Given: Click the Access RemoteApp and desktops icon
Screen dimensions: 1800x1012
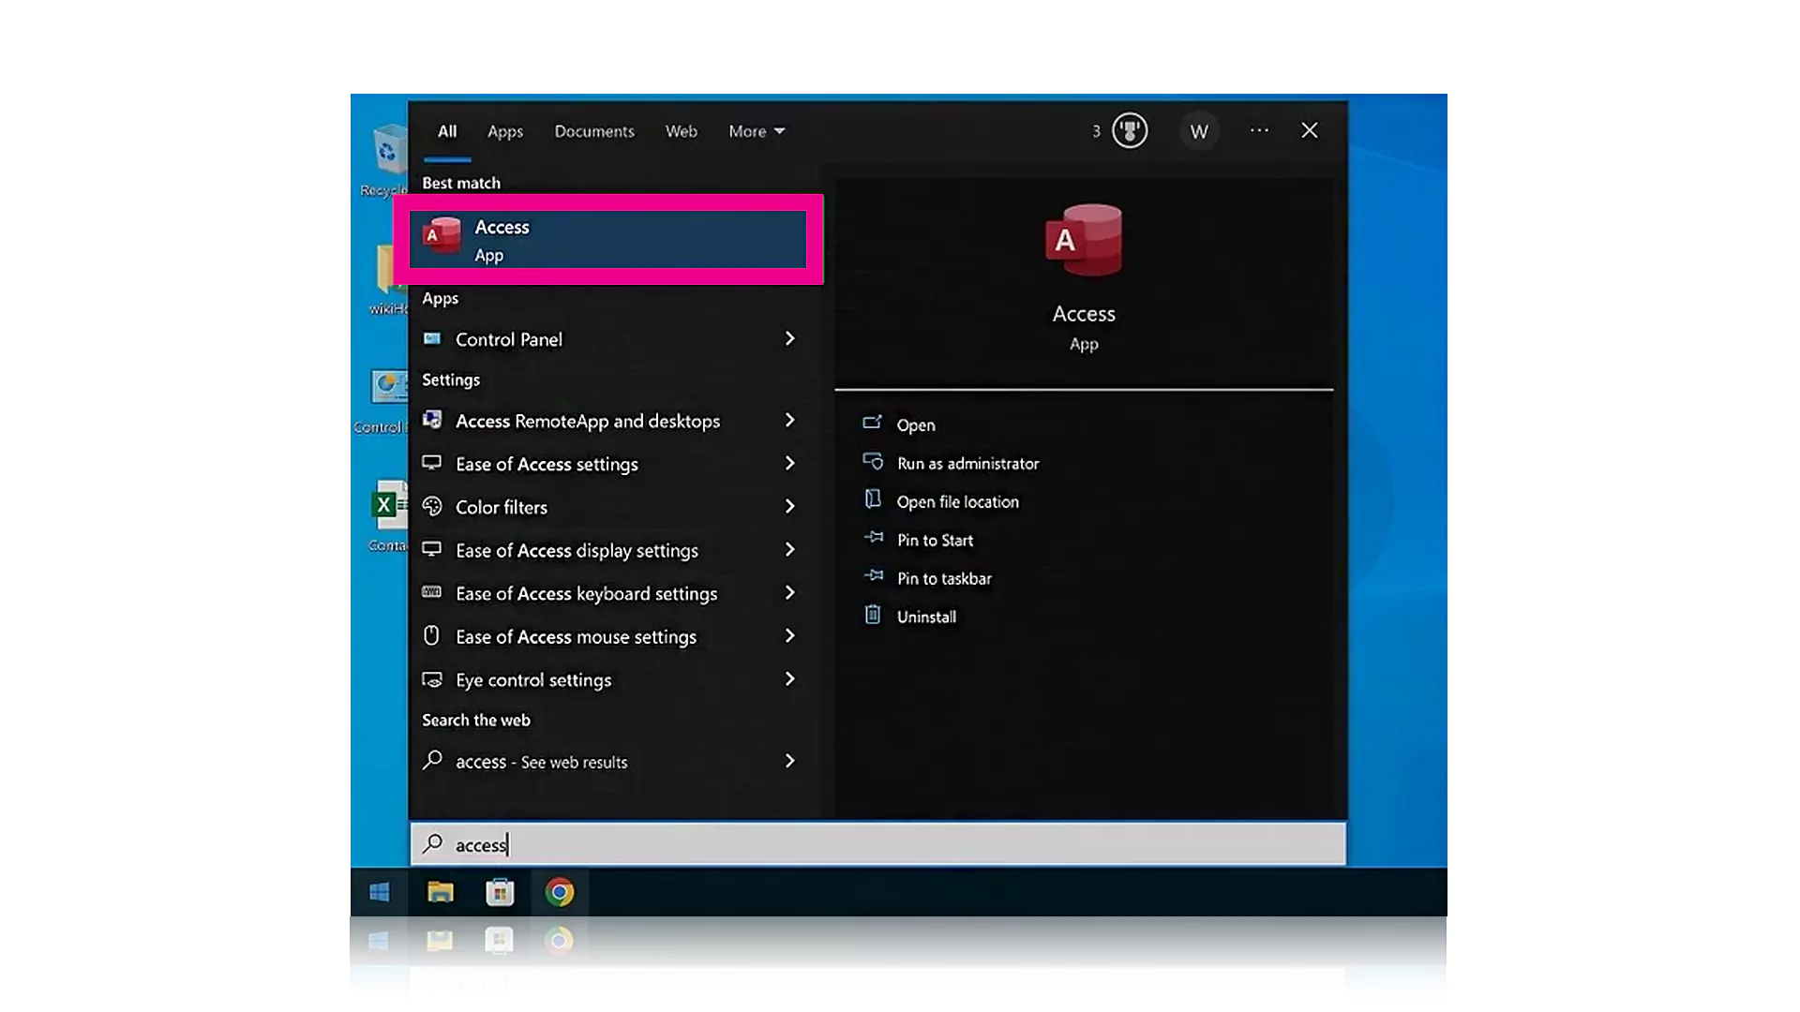Looking at the screenshot, I should 432,420.
